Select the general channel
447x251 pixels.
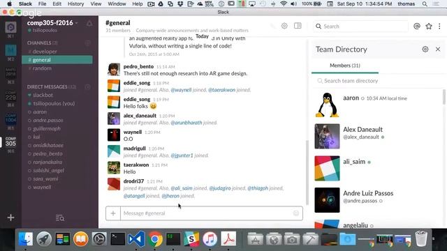(x=57, y=60)
